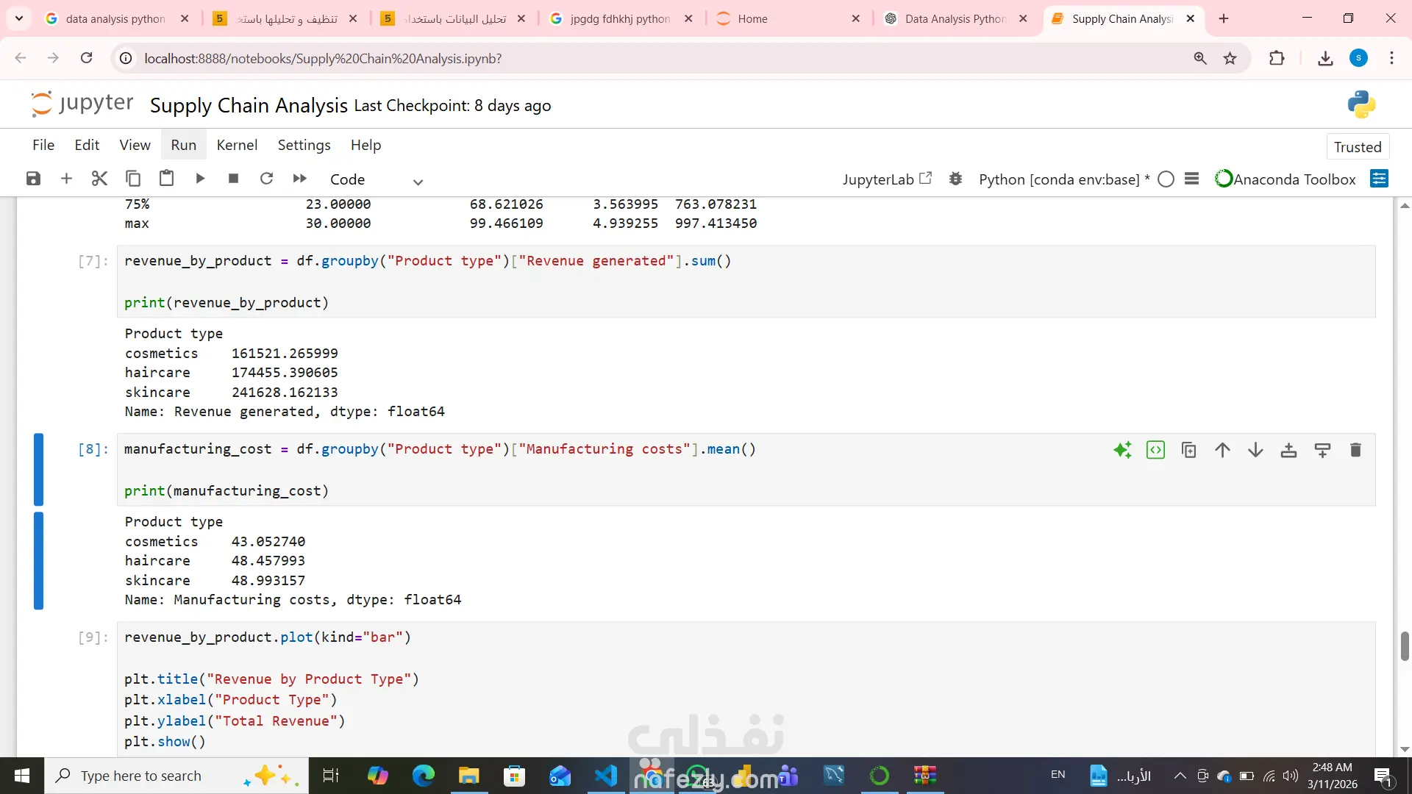Image resolution: width=1412 pixels, height=794 pixels.
Task: Restart the kernel and run all cells
Action: [x=299, y=179]
